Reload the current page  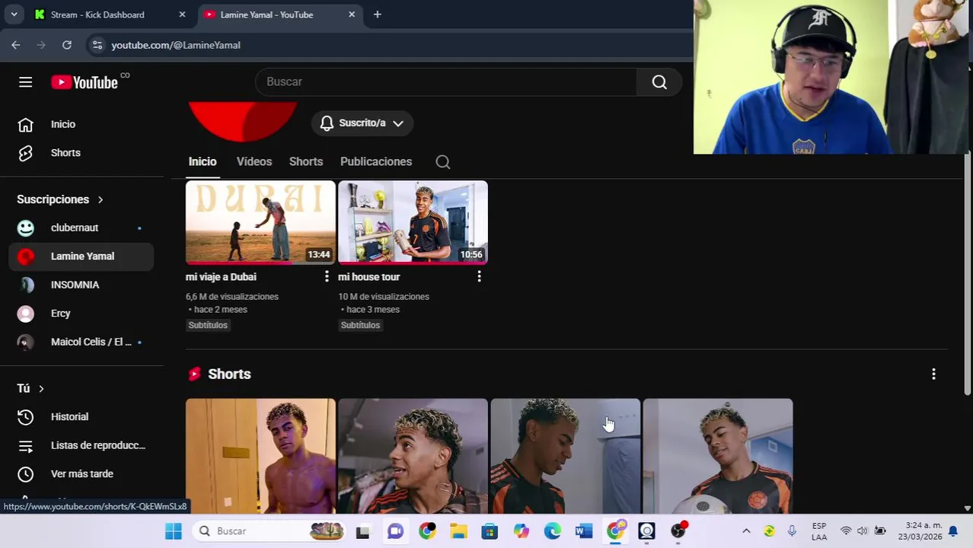[67, 45]
